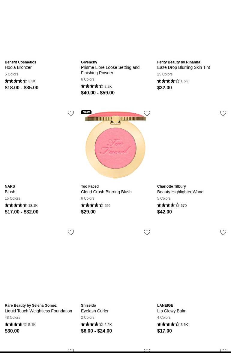The image size is (231, 353).
Task: Click Givenchy brand name link
Action: (x=89, y=62)
